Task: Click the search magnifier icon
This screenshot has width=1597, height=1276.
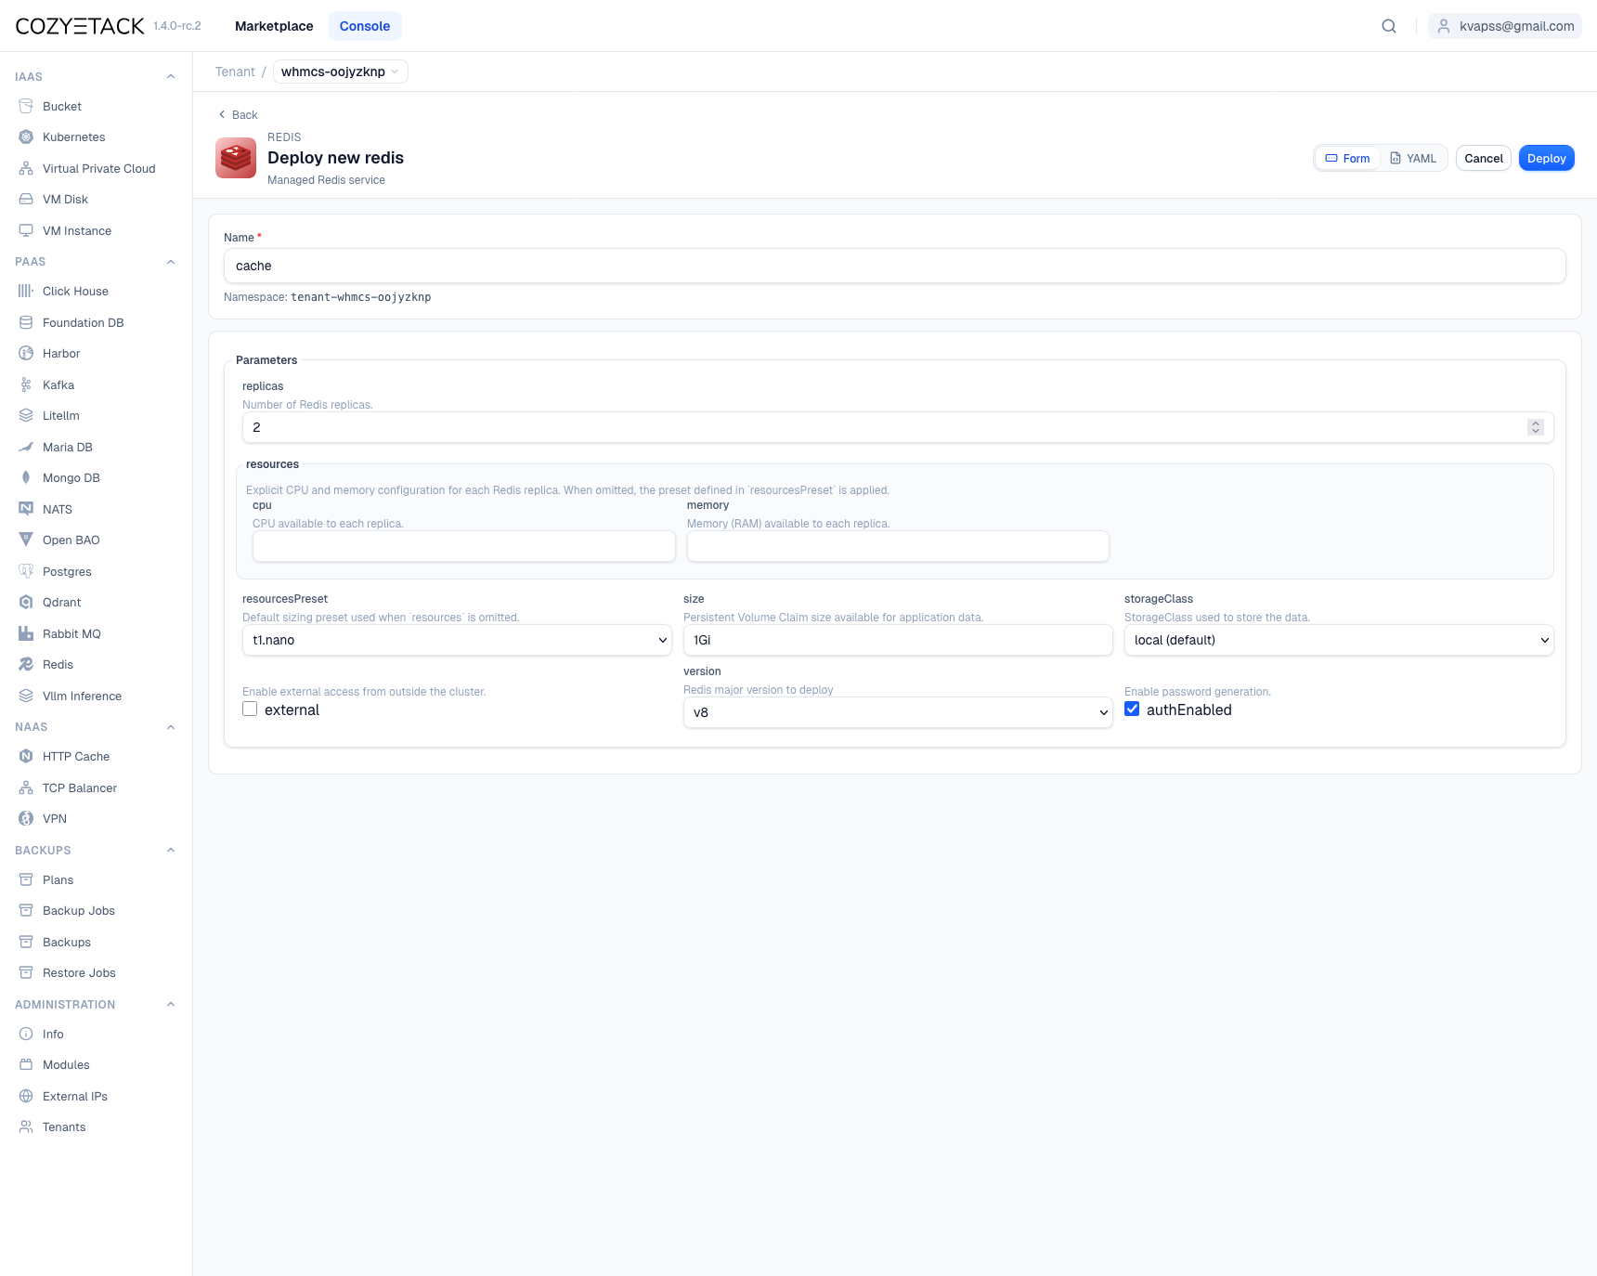Action: tap(1389, 26)
